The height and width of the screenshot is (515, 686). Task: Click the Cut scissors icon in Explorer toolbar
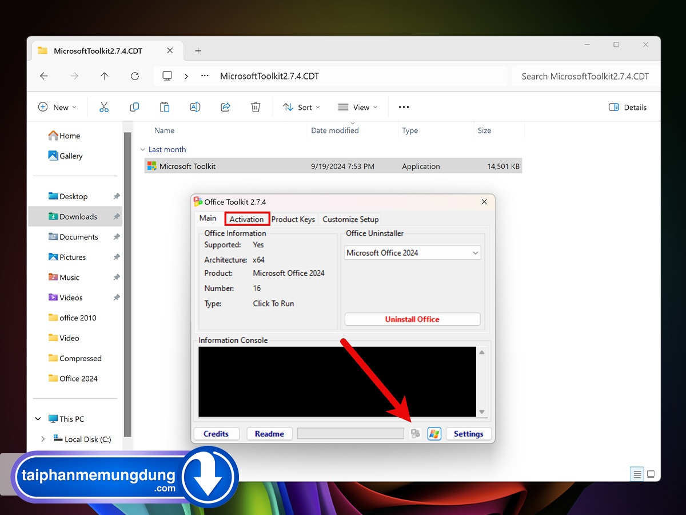[x=103, y=107]
